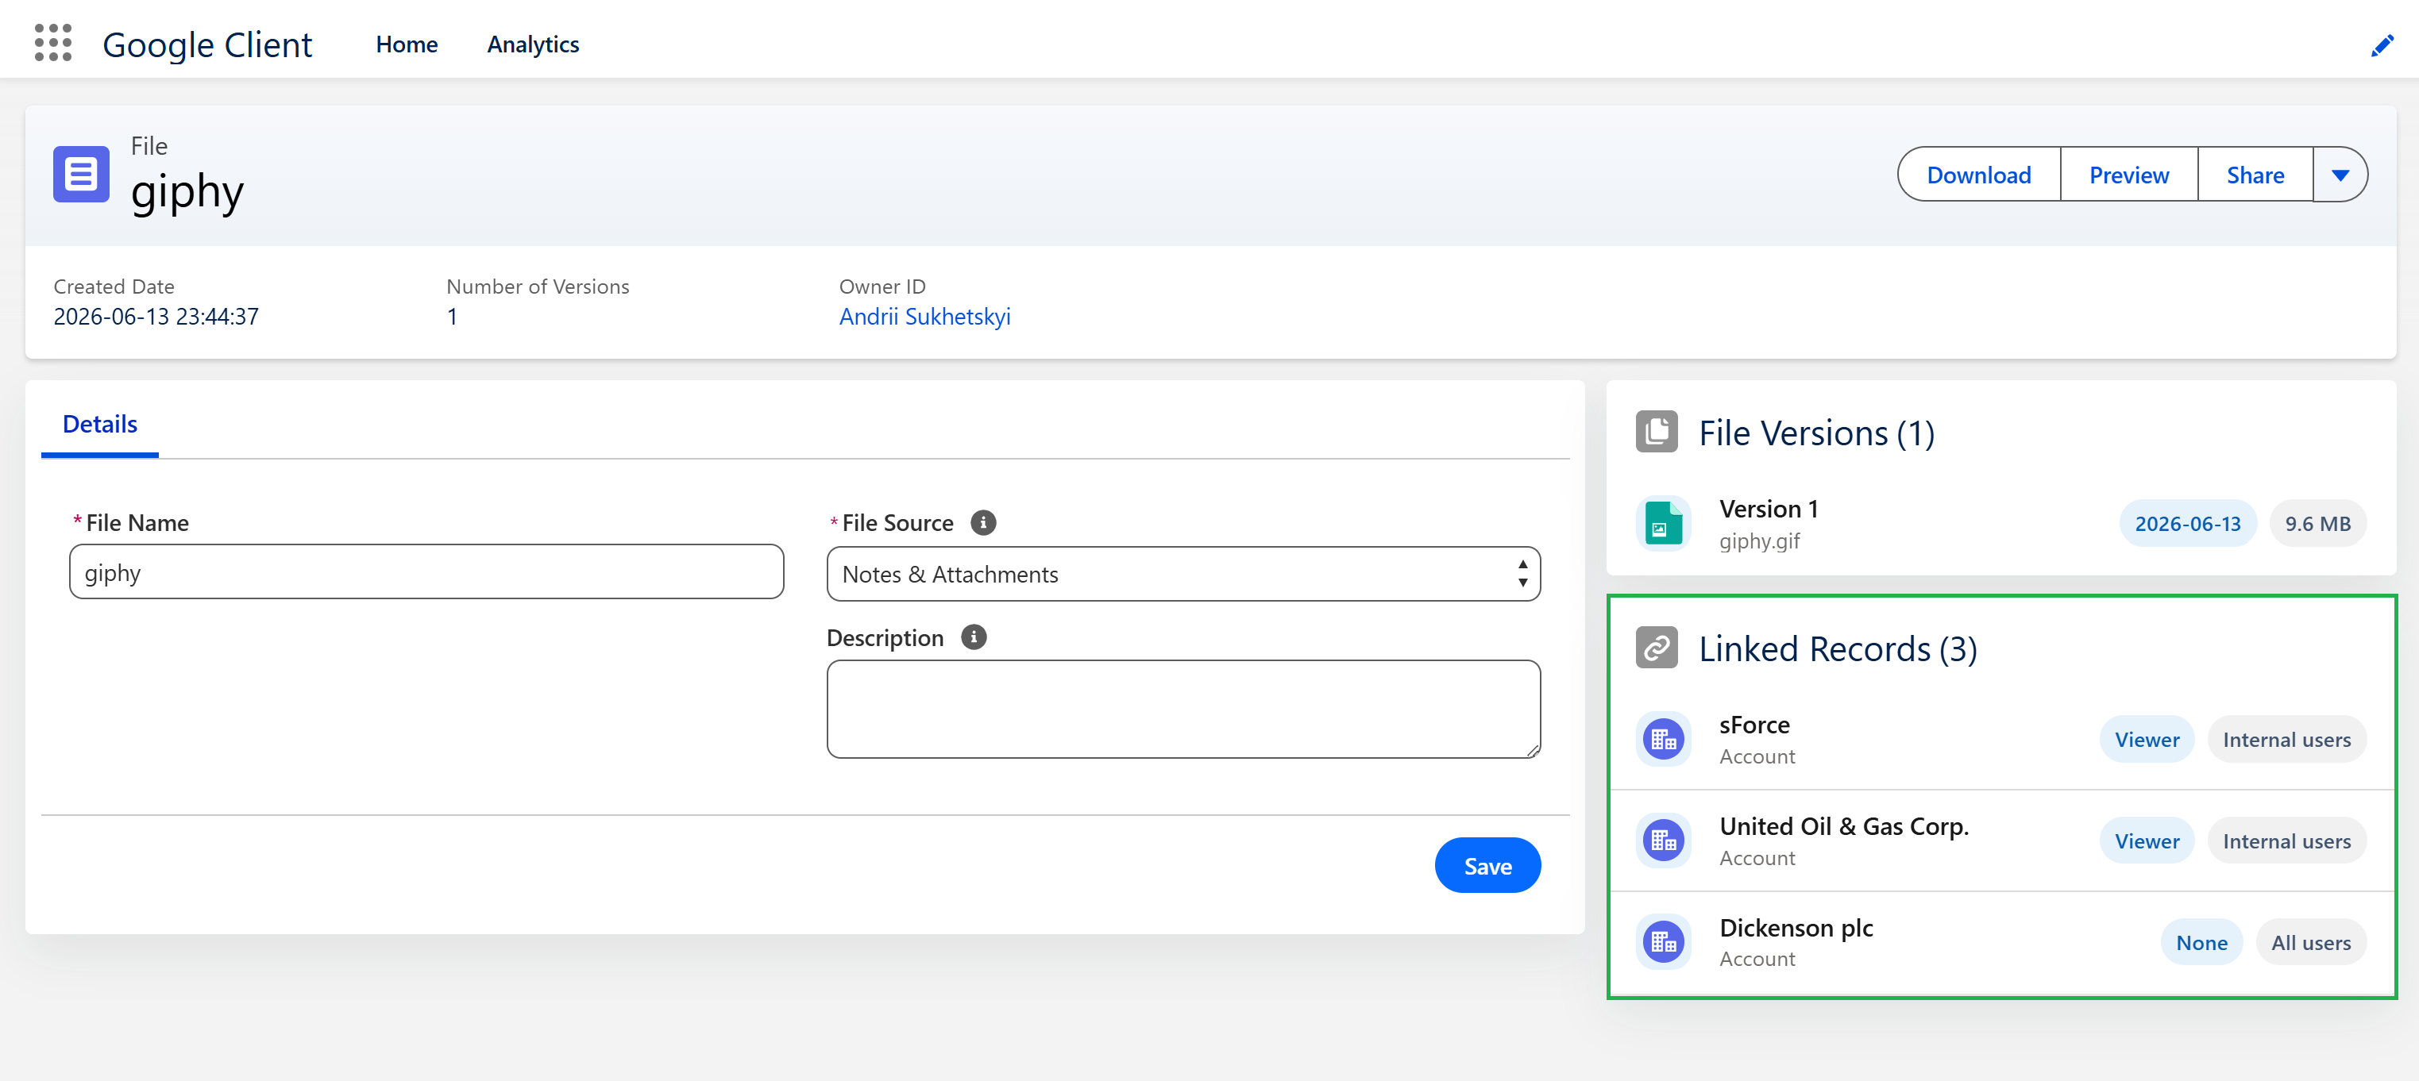
Task: Open the sForce linked record
Action: 1754,725
